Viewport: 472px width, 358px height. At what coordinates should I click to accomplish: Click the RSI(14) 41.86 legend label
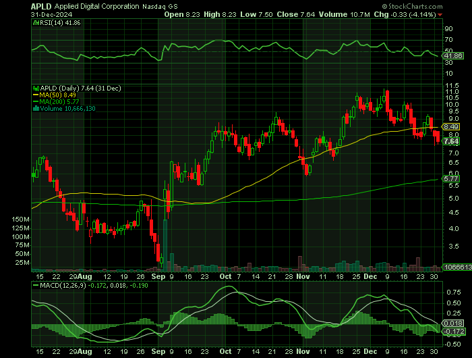coord(60,22)
